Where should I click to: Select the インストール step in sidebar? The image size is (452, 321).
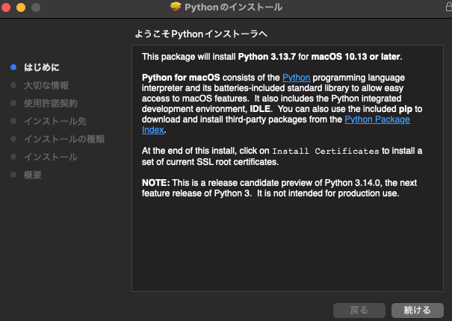coord(50,157)
